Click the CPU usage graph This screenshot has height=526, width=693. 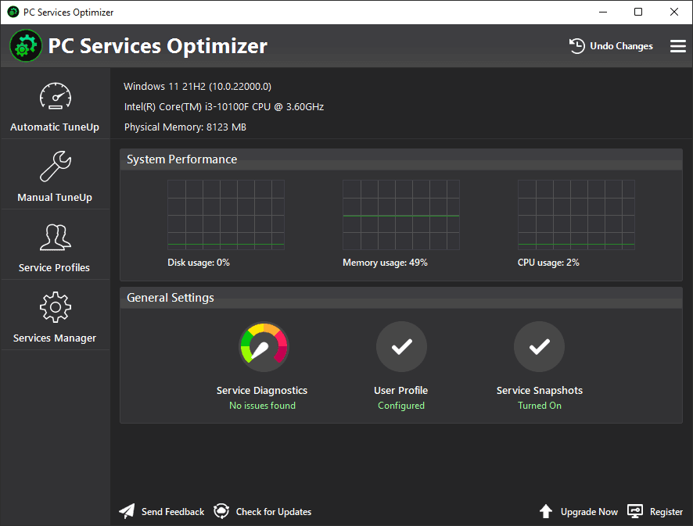(x=576, y=215)
